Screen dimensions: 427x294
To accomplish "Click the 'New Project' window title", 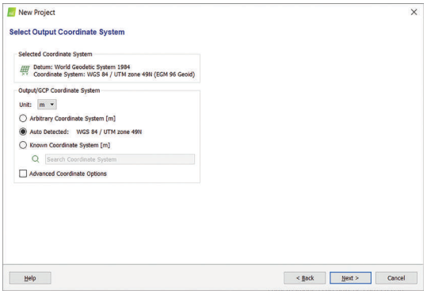I will pyautogui.click(x=36, y=12).
